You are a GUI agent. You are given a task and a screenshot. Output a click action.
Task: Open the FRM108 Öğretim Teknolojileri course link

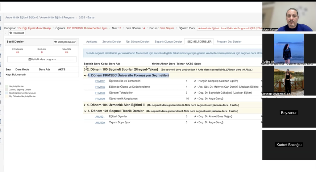tap(100, 93)
